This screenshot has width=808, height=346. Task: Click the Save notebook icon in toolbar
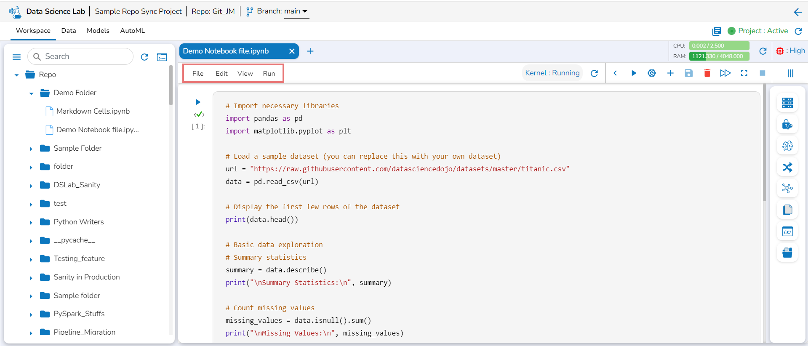click(688, 73)
